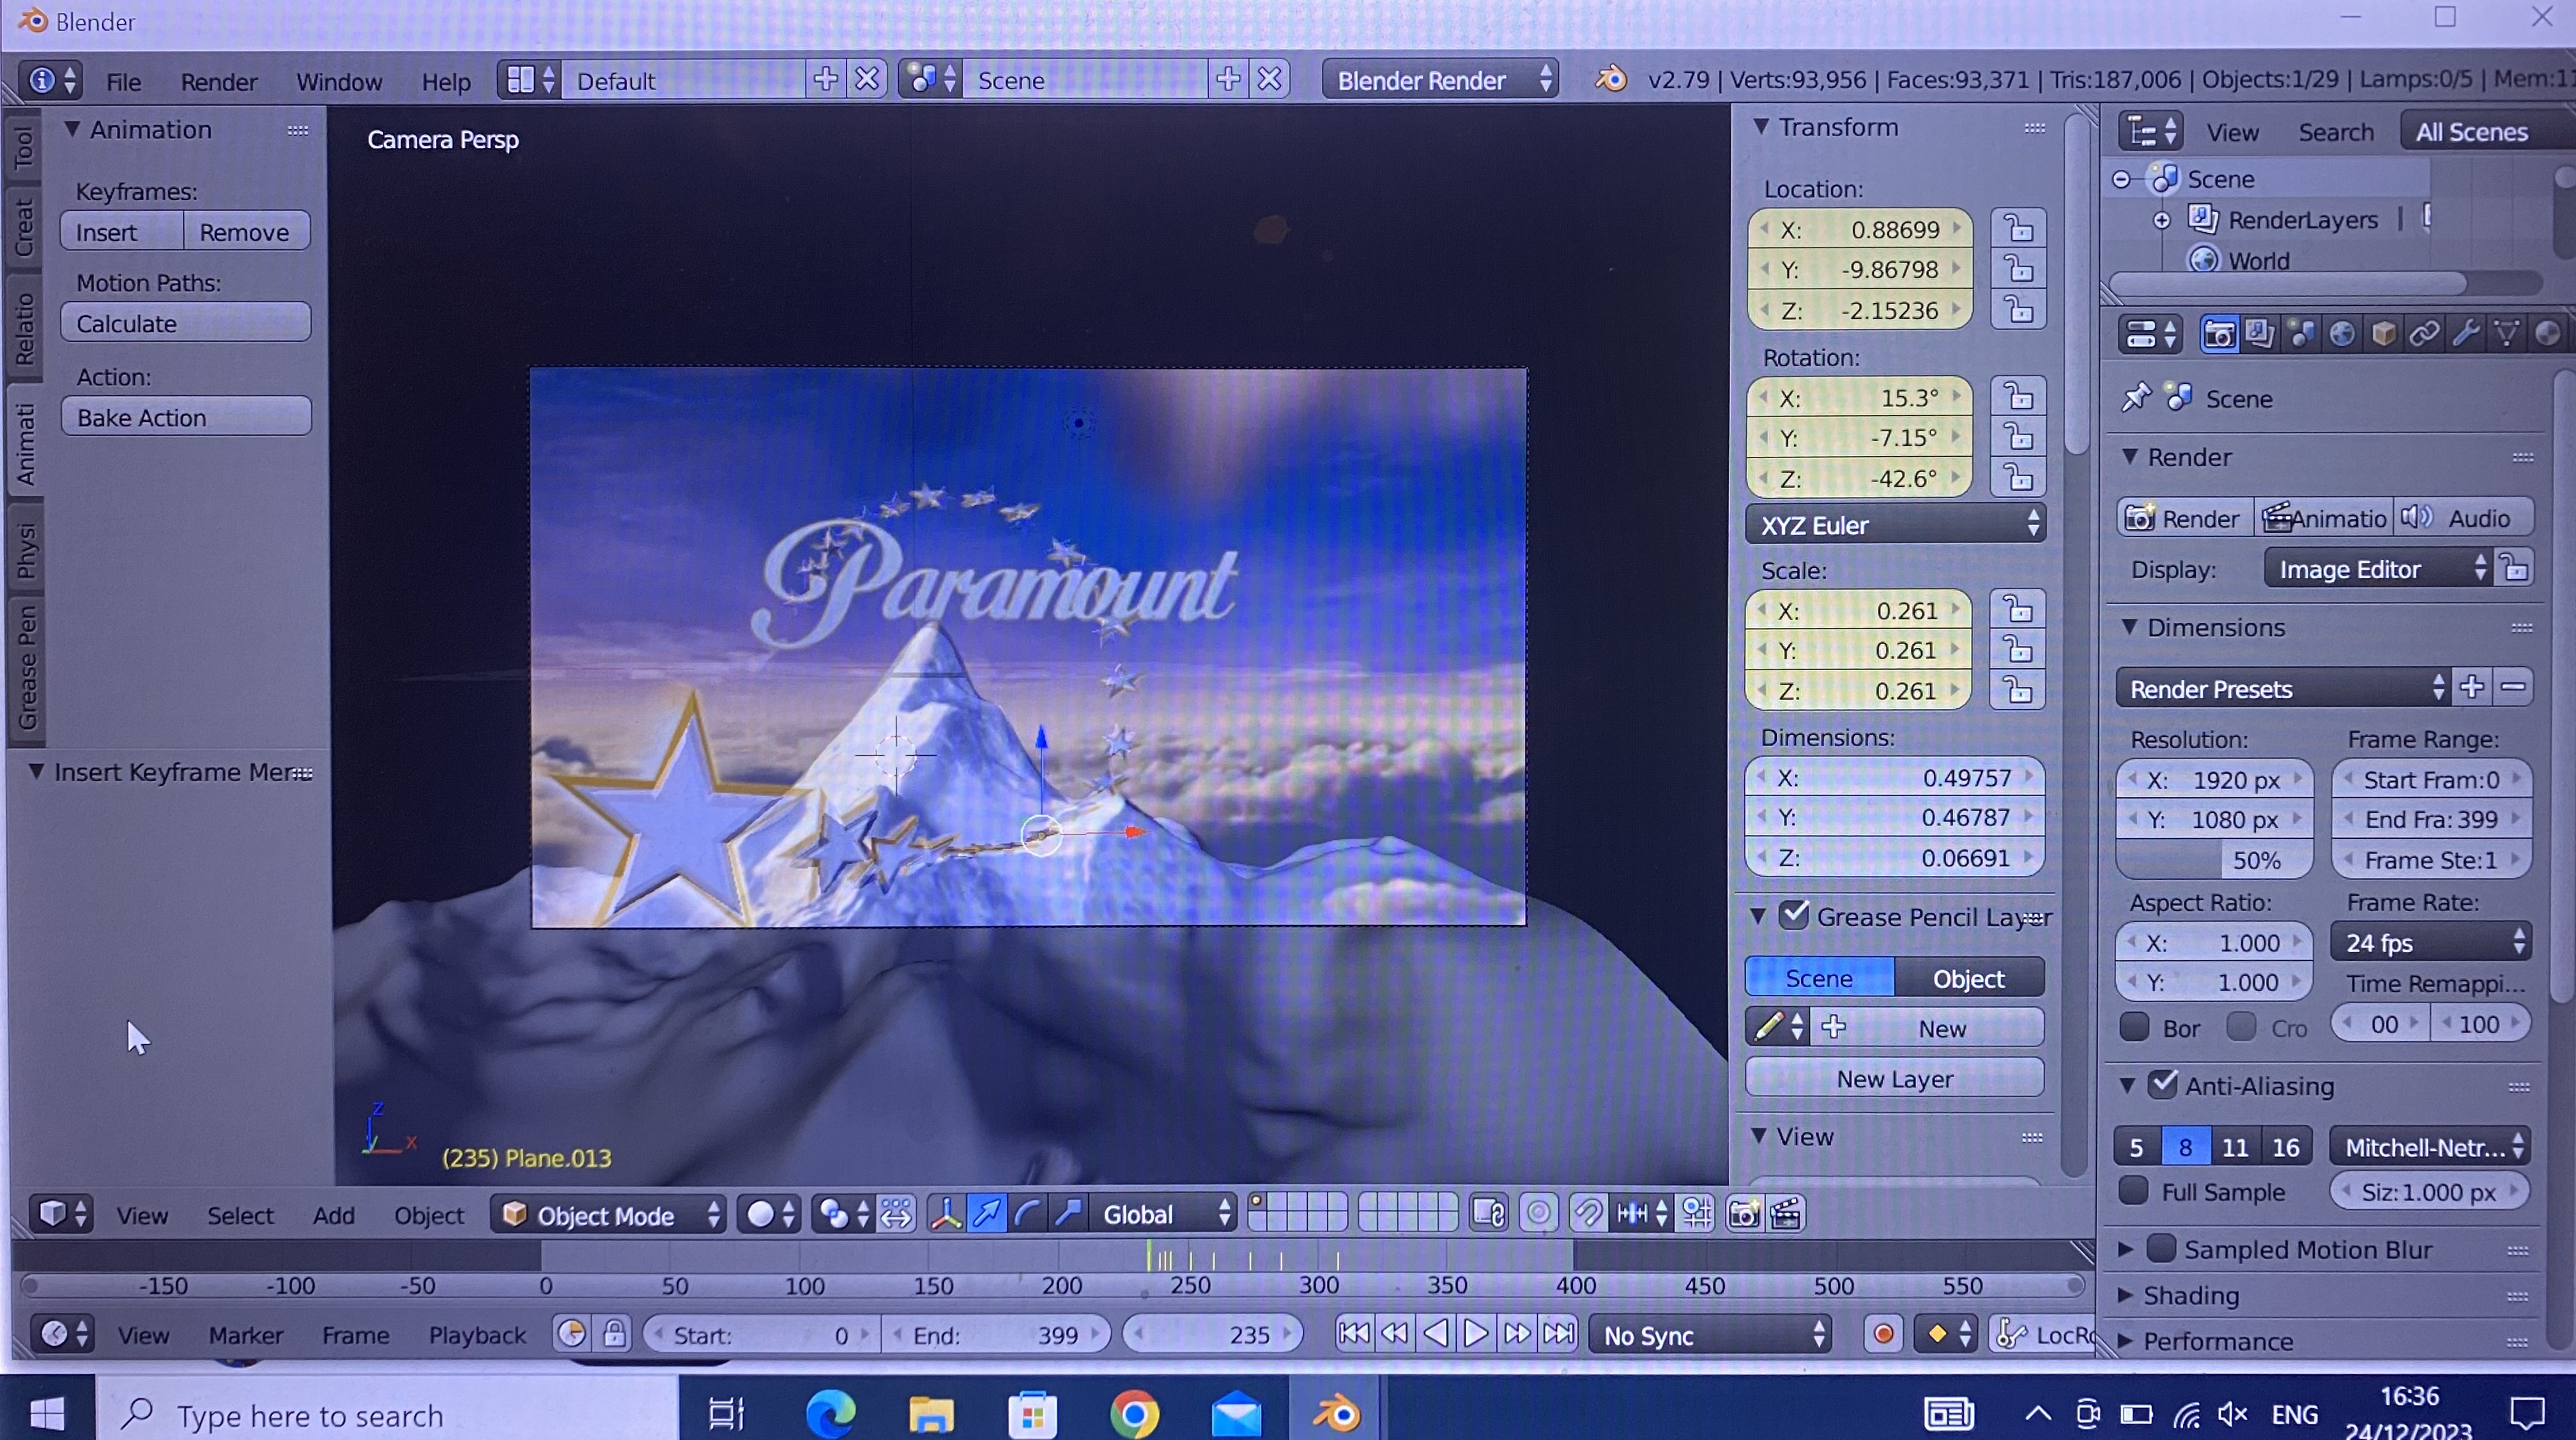This screenshot has height=1440, width=2576.
Task: Lock Scale Y padlock icon
Action: click(2018, 650)
